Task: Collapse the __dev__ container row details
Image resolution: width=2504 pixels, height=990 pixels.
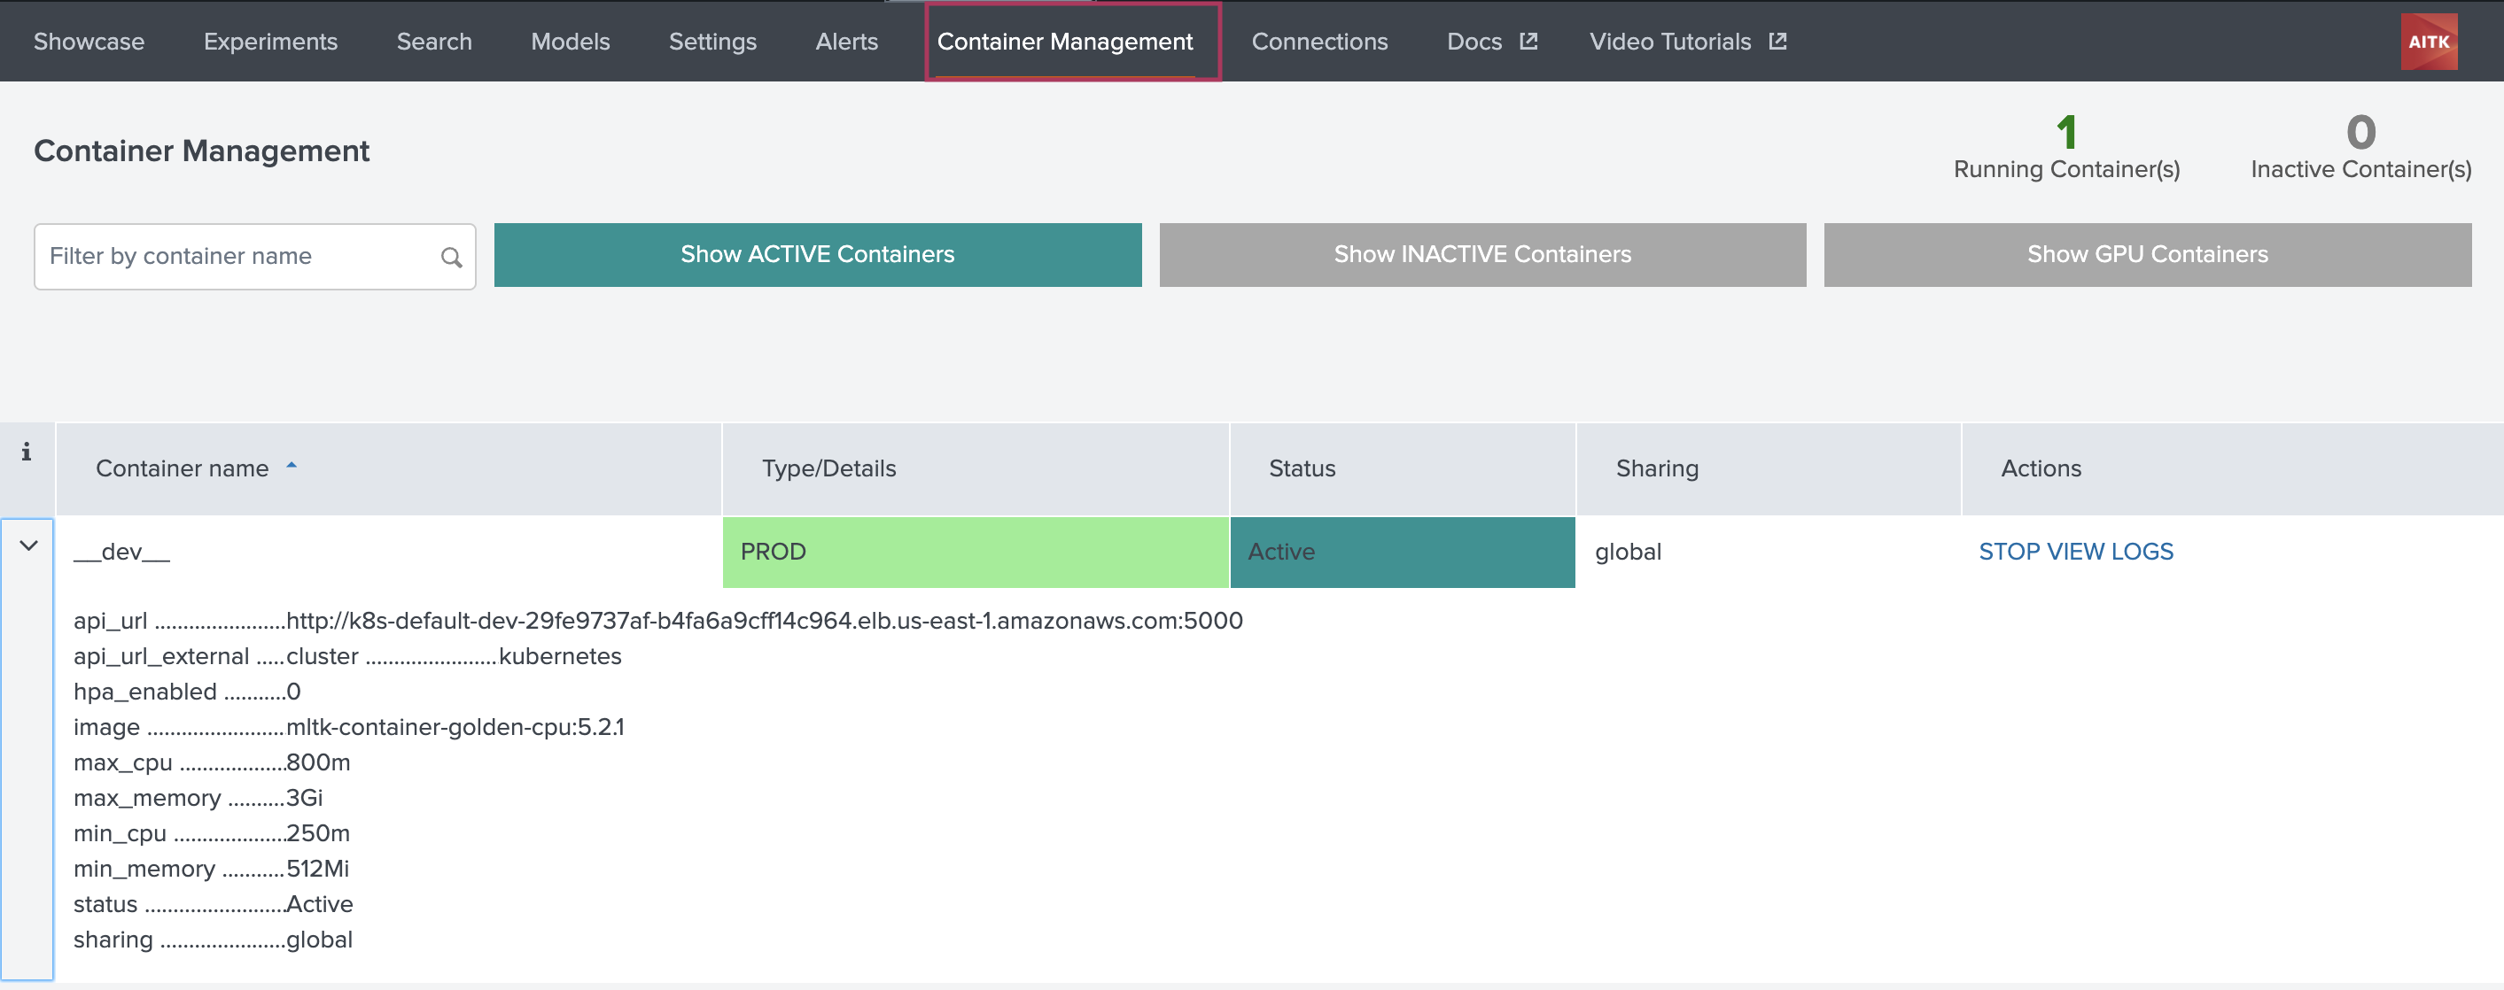Action: click(28, 546)
